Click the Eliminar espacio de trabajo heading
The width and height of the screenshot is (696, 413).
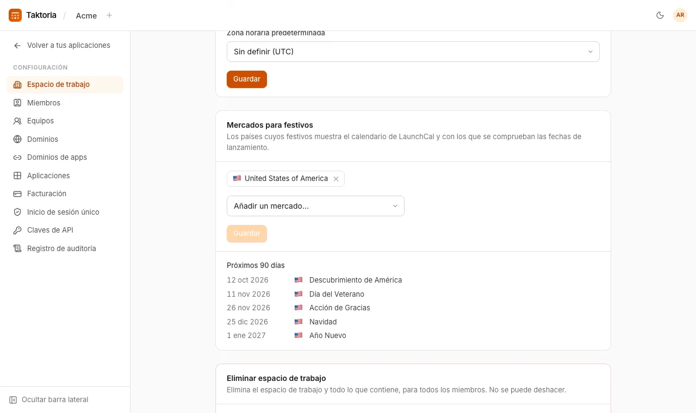(x=276, y=378)
